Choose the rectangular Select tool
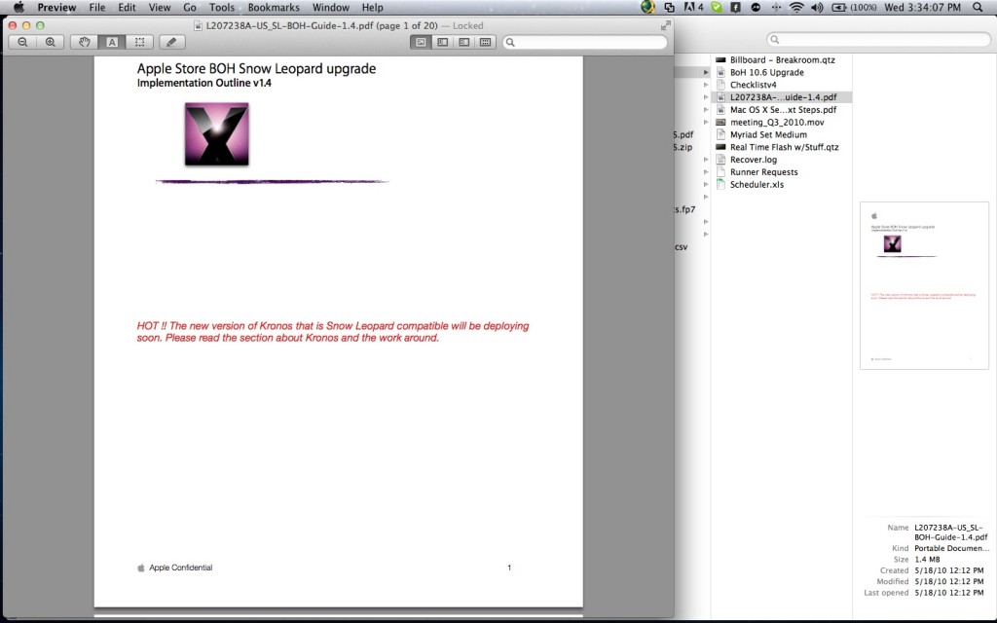This screenshot has height=623, width=997. 139,42
